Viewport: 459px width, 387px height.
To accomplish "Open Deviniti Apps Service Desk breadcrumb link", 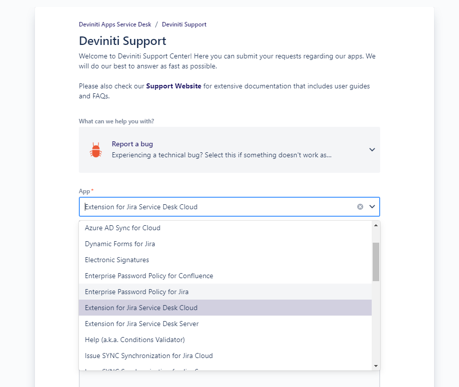I will point(115,24).
